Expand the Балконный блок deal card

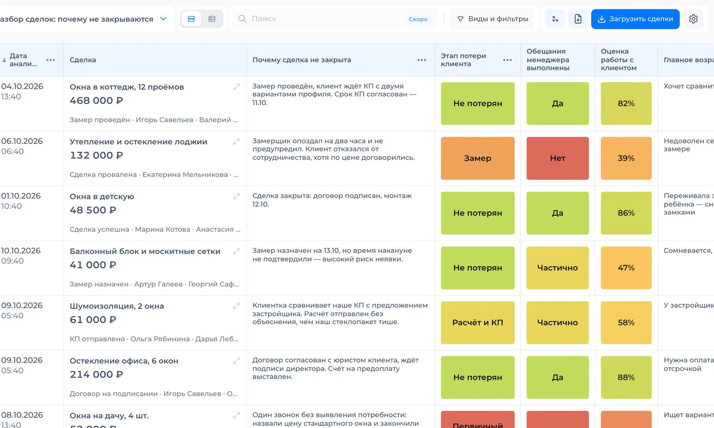click(x=237, y=251)
